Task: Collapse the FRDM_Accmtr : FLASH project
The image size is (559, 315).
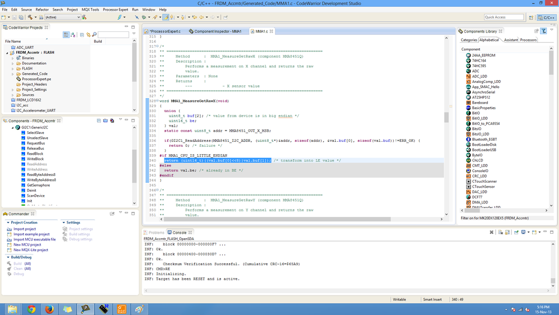Action: coord(7,53)
